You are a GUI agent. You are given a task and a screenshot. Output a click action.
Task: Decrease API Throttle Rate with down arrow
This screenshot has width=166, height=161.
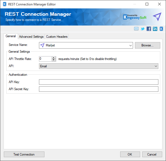click(x=54, y=60)
